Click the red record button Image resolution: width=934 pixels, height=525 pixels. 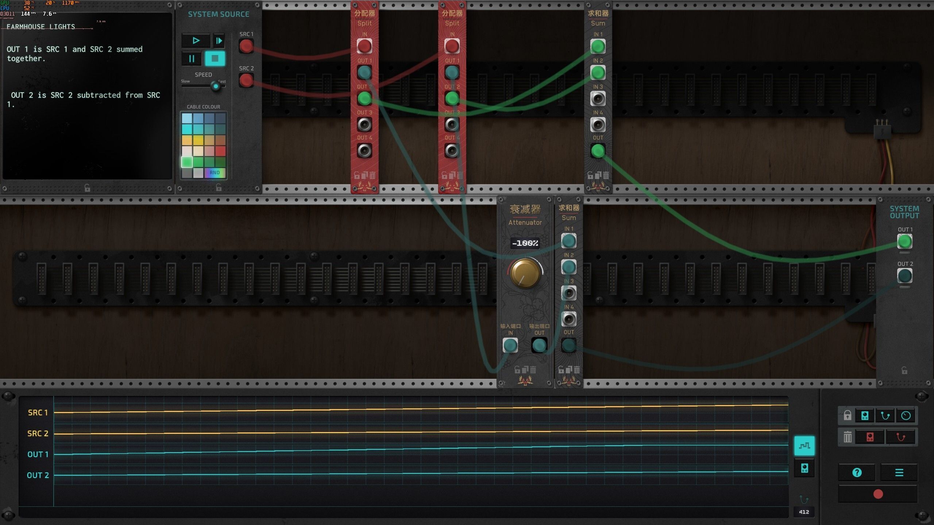click(x=878, y=494)
